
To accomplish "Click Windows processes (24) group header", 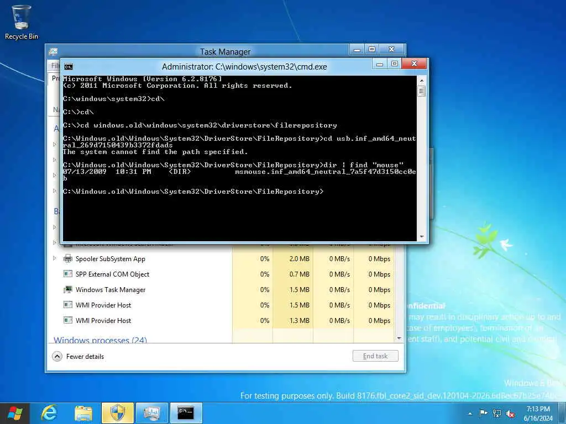I will coord(100,340).
